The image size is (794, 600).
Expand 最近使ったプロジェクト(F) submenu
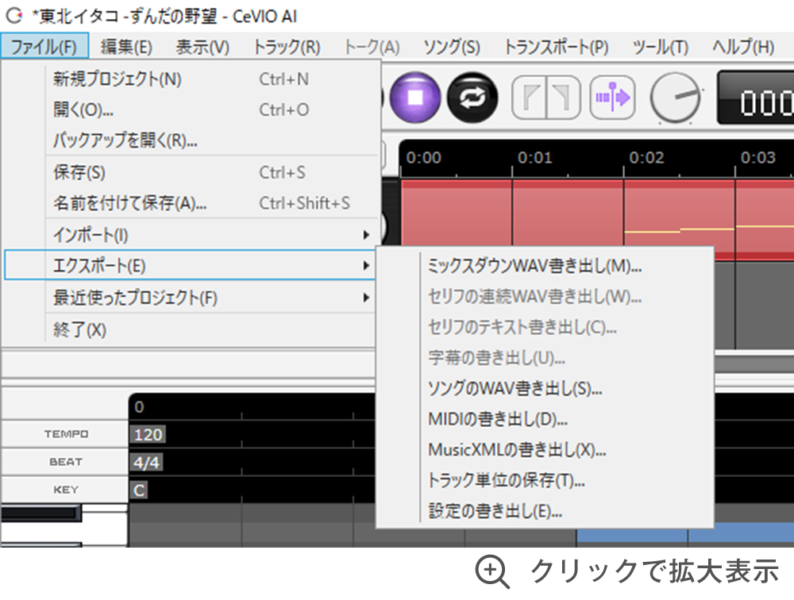point(190,297)
